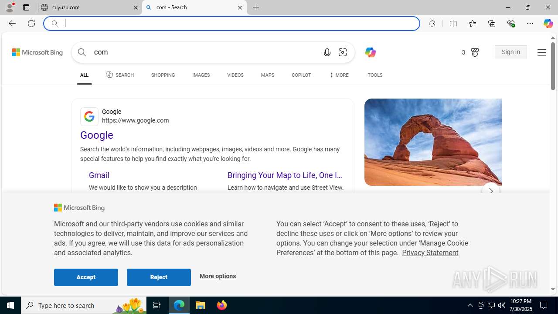558x314 pixels.
Task: Open More options for cookies
Action: pyautogui.click(x=218, y=276)
